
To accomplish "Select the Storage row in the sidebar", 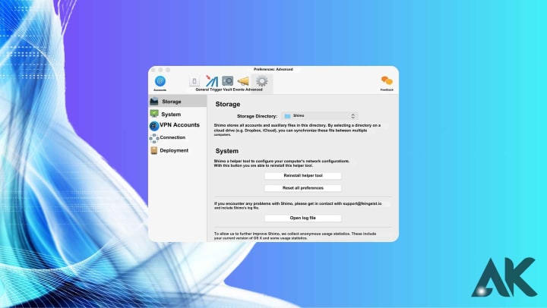I will 178,102.
